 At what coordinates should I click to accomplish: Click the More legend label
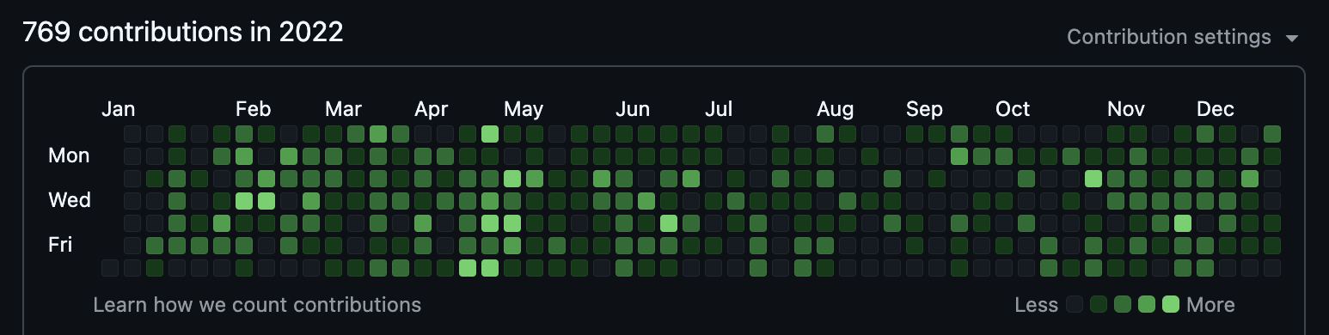pos(1210,305)
